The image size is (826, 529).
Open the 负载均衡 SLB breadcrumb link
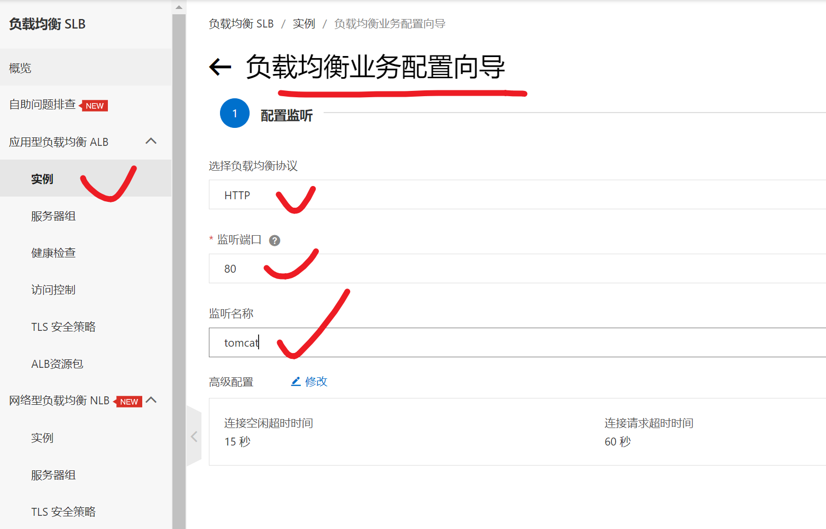coord(241,24)
